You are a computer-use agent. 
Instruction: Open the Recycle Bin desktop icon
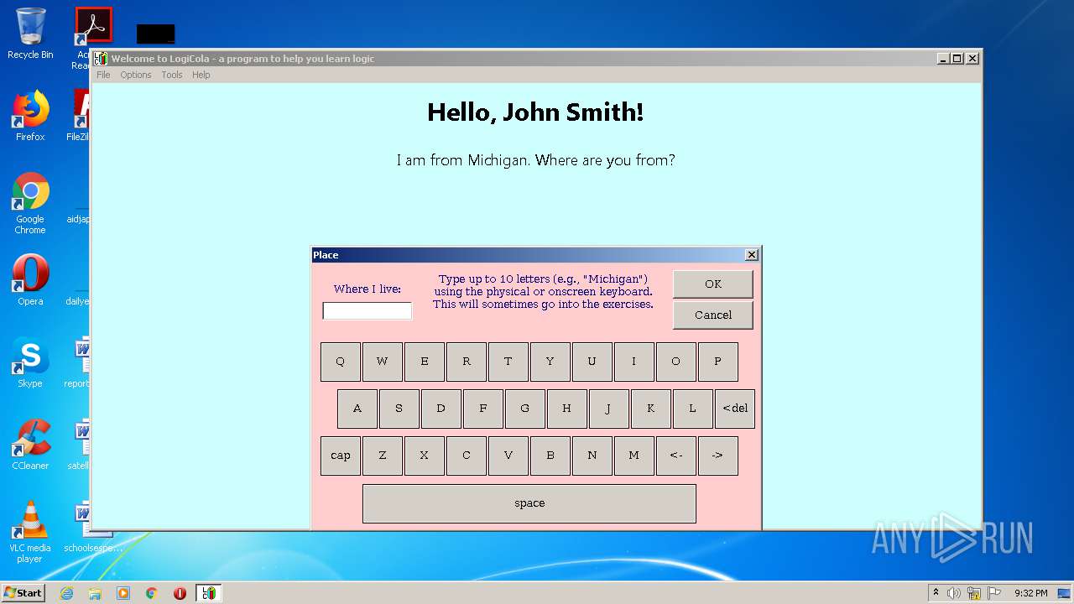pyautogui.click(x=30, y=34)
